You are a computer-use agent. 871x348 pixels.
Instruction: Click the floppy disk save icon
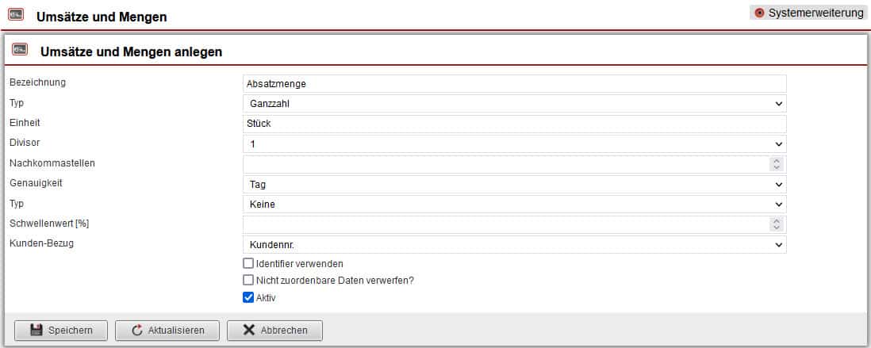click(x=36, y=331)
